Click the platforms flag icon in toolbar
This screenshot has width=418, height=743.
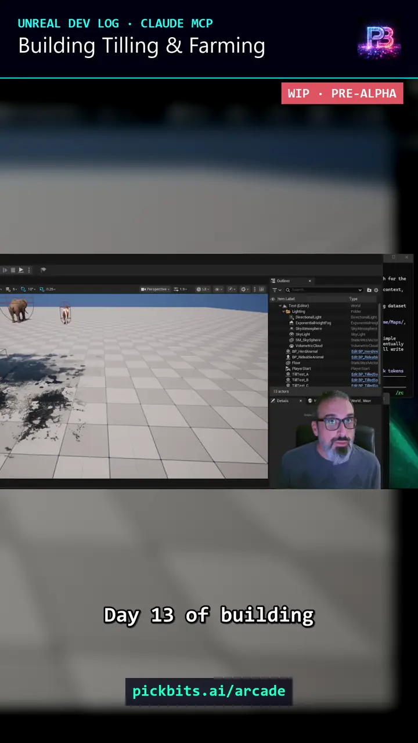pyautogui.click(x=43, y=270)
